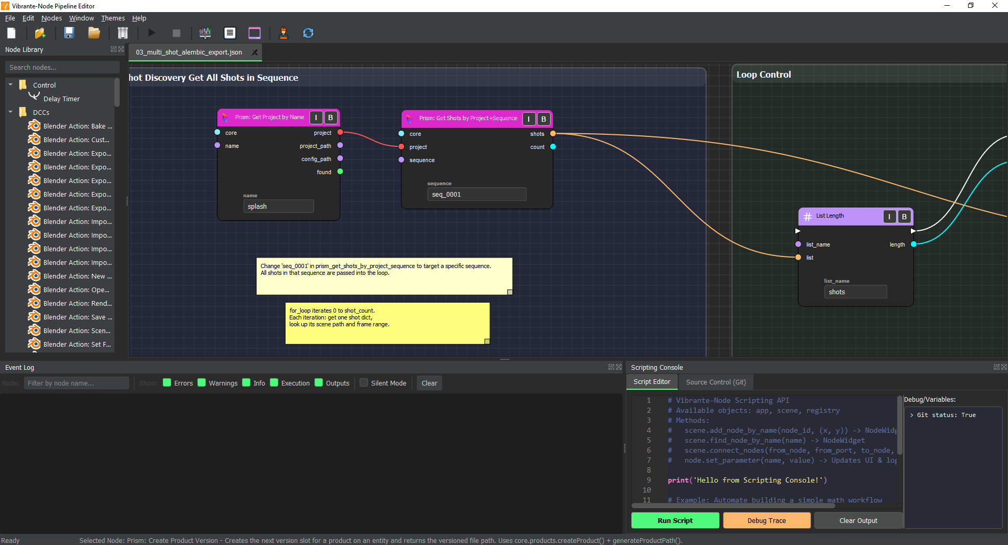The height and width of the screenshot is (545, 1008).
Task: Open the Window menu
Action: pos(81,18)
